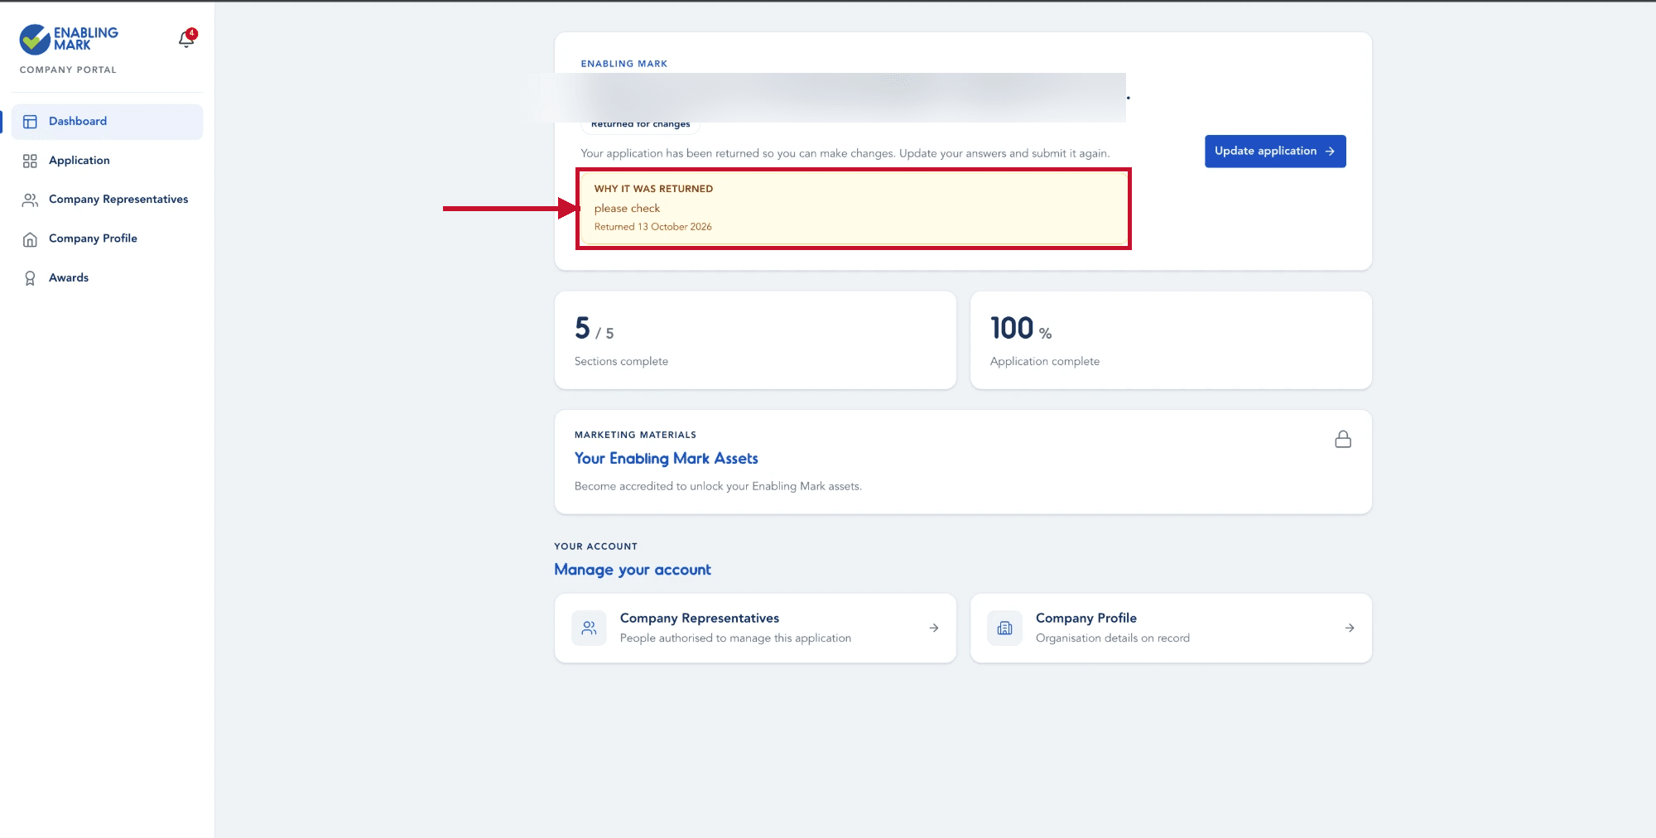Click the Dashboard sidebar icon
1656x838 pixels.
(x=30, y=122)
